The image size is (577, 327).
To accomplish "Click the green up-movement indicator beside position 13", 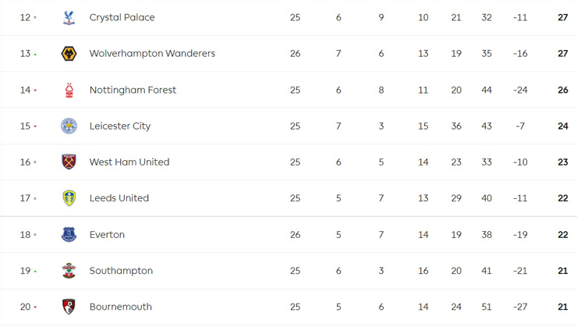I will (x=35, y=55).
